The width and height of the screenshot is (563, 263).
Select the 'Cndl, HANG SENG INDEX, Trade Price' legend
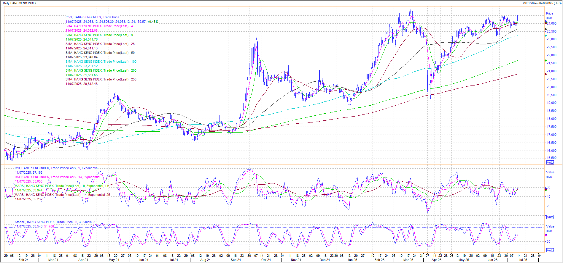92,17
